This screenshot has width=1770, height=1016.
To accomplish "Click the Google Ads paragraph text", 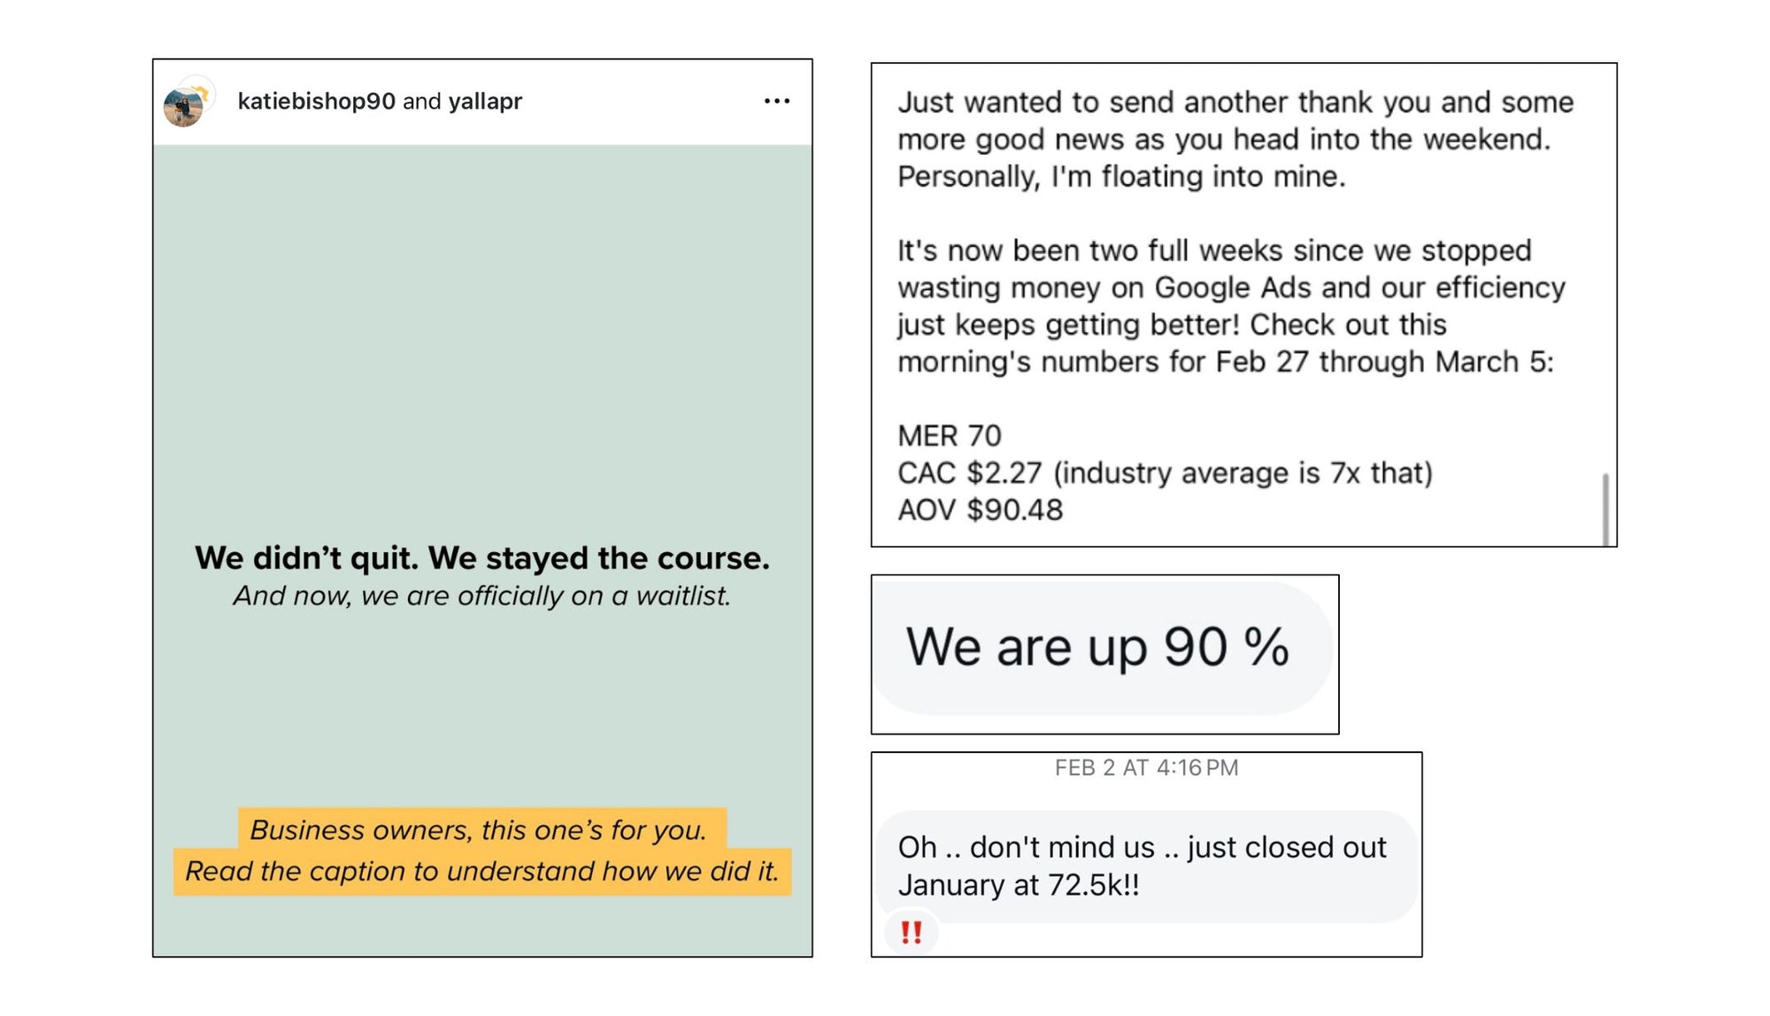I will click(x=1231, y=306).
